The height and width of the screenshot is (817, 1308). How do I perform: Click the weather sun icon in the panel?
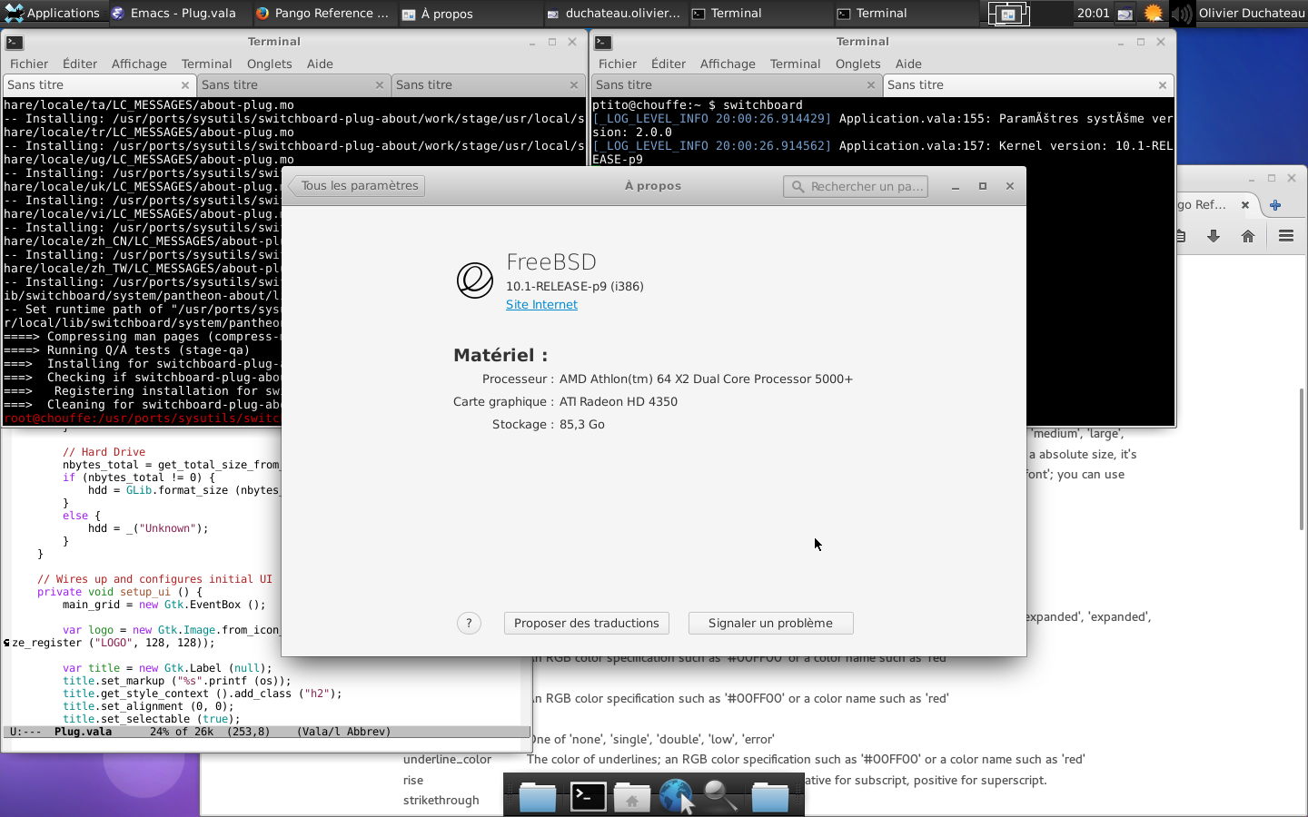pos(1154,14)
